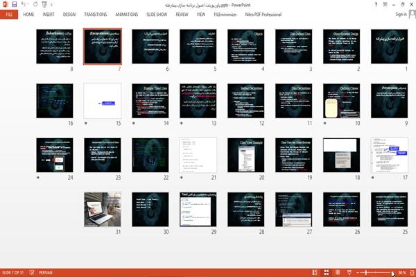Start slideshow from beginning via the Quick Access icon
The height and width of the screenshot is (277, 416).
(x=44, y=4)
